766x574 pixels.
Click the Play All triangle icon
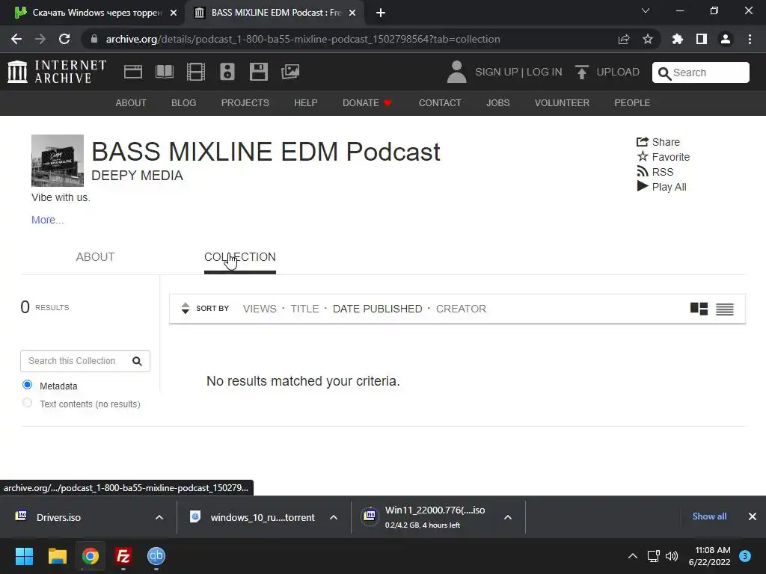[x=643, y=186]
